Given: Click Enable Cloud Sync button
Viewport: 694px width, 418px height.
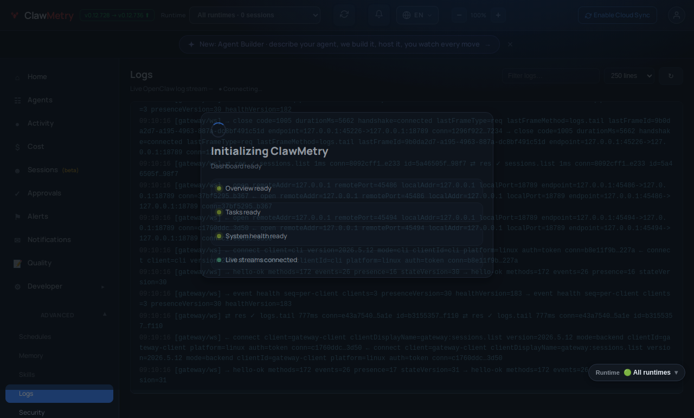Looking at the screenshot, I should point(617,15).
